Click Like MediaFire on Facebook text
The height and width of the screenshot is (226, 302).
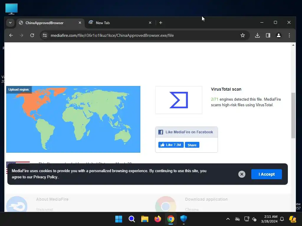click(x=189, y=132)
